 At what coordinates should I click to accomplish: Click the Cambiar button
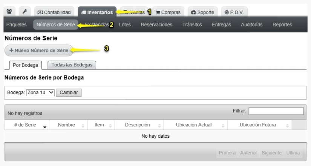[x=69, y=92]
